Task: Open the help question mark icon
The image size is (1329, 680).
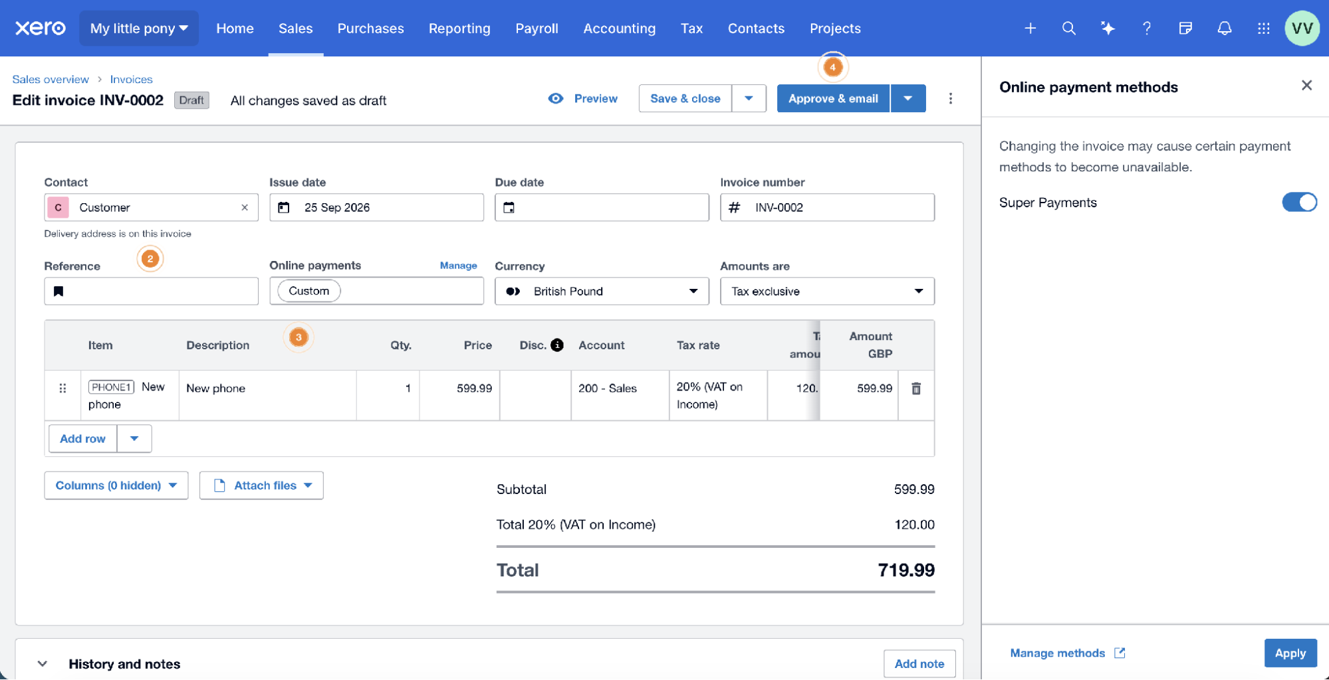Action: click(1146, 28)
